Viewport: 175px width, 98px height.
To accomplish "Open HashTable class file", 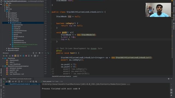I will point(17,27).
